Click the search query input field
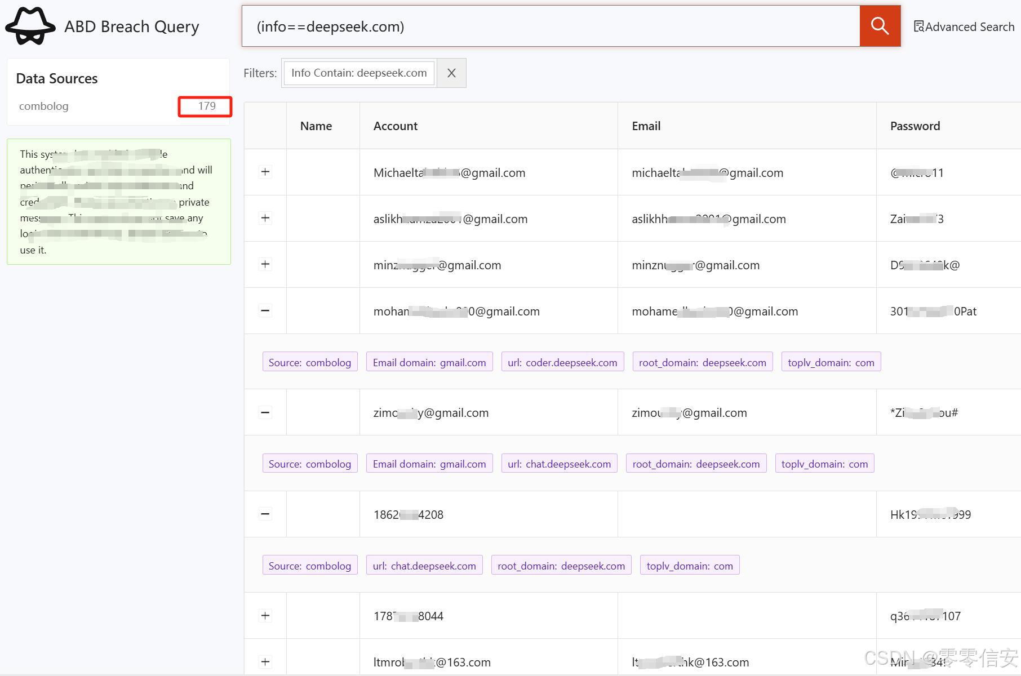 [x=551, y=26]
